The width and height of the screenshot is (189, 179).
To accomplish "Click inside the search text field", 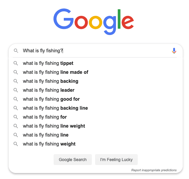I will tap(113, 51).
